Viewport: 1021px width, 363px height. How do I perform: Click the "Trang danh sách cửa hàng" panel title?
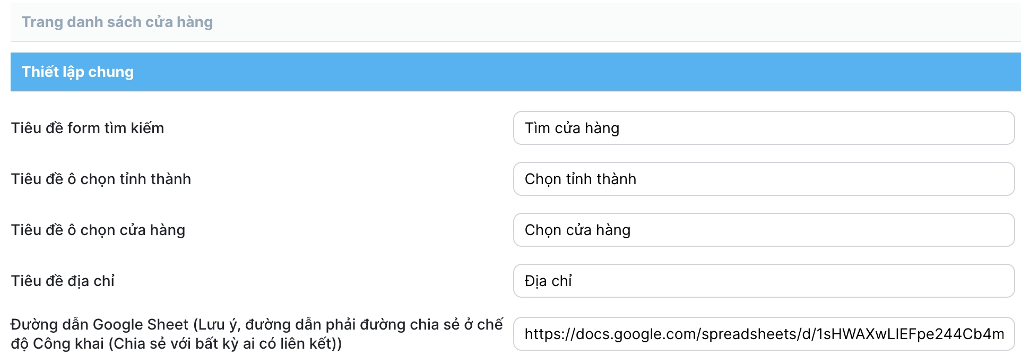click(x=117, y=22)
